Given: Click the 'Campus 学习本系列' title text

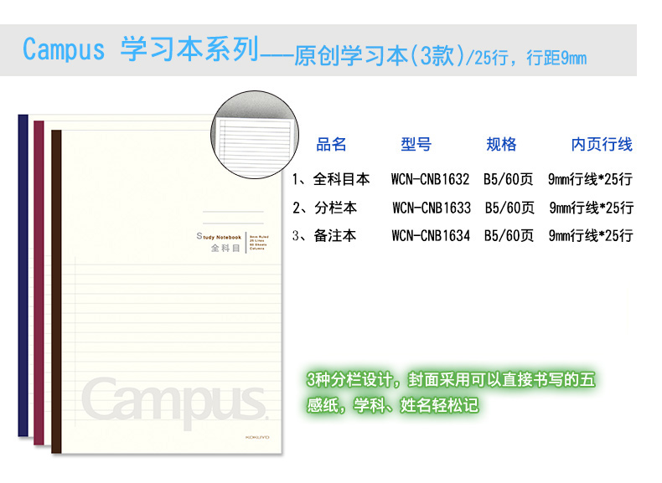Looking at the screenshot, I should (x=140, y=49).
